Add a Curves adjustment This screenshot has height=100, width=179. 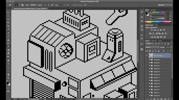coord(158,30)
